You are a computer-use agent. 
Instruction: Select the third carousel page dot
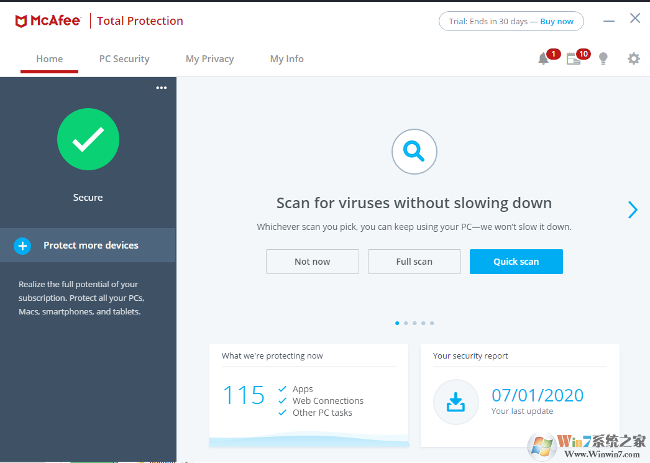[x=414, y=323]
